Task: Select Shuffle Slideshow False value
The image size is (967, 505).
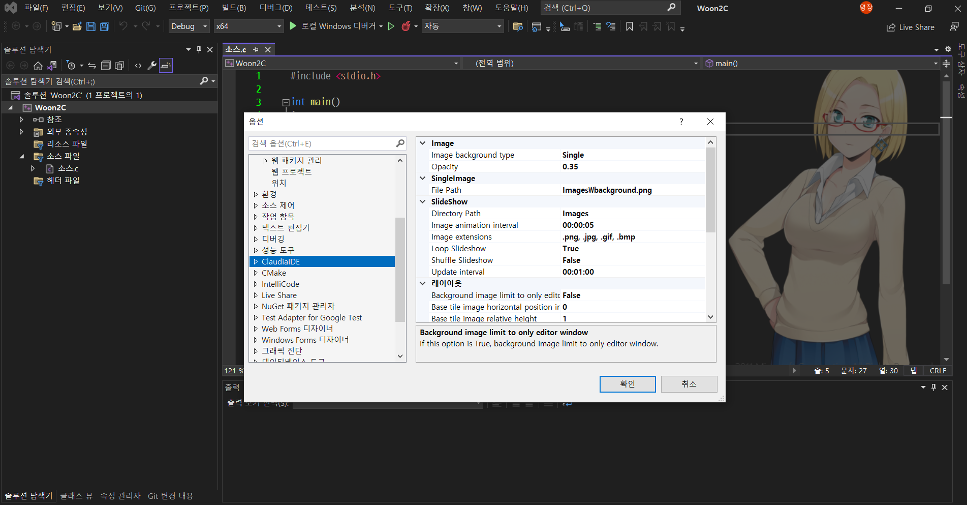Action: click(x=633, y=260)
